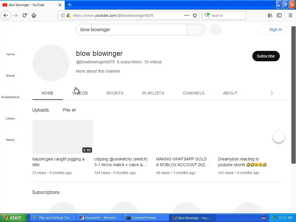296x222 pixels.
Task: Bookmark this page with the star icon
Action: point(195,15)
